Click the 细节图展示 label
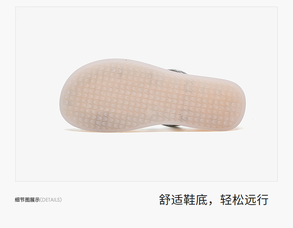The image size is (293, 228). pos(27,200)
